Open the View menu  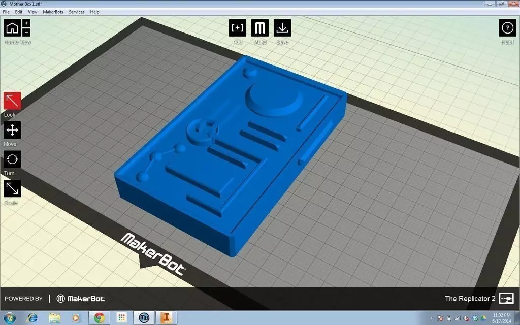pos(32,12)
